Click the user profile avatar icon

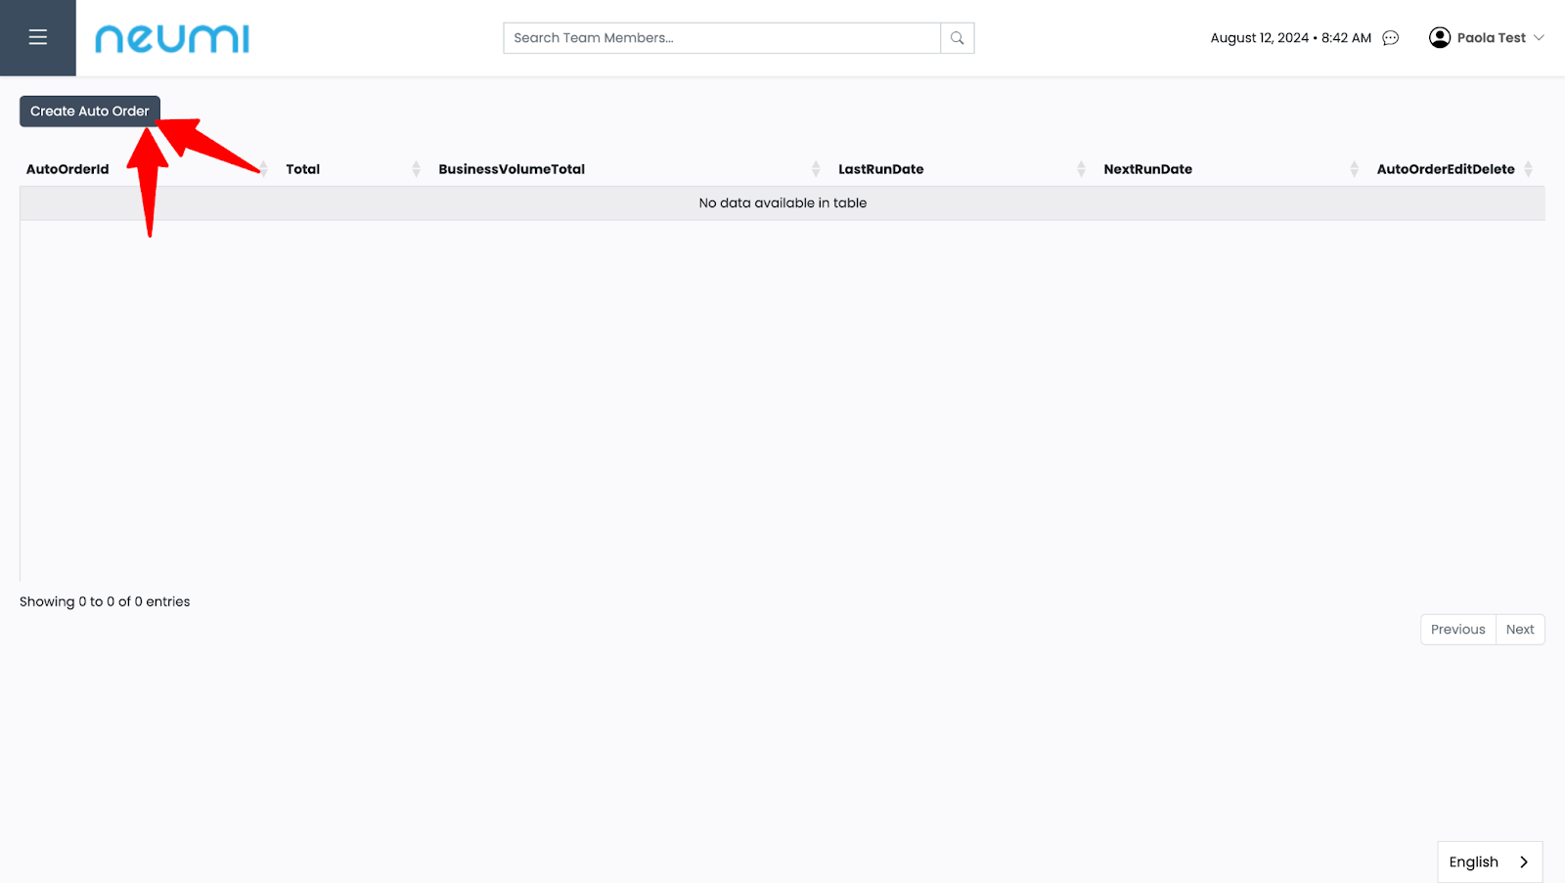(x=1439, y=38)
